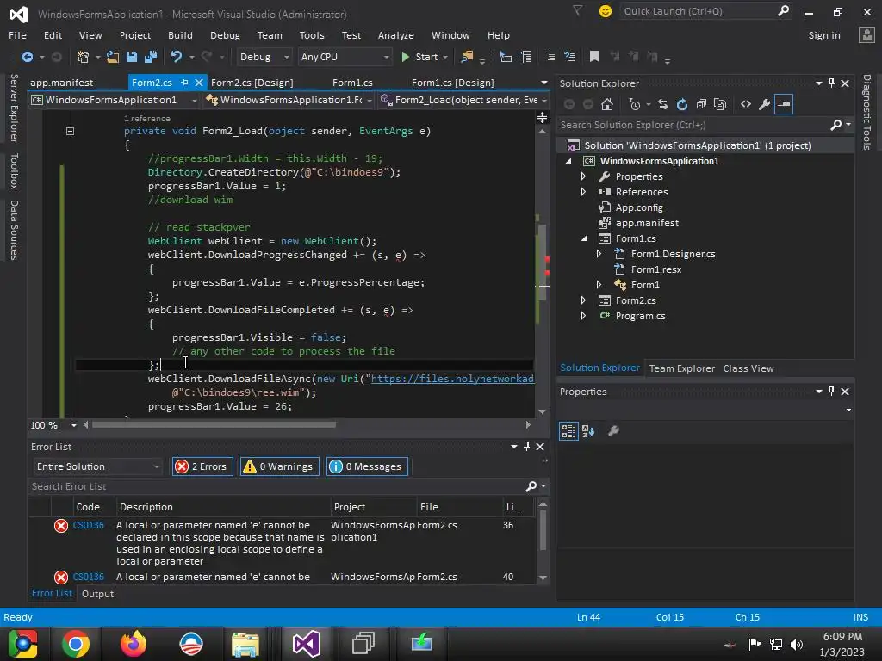
Task: Click the code editor horizontal scrollbar
Action: click(x=214, y=425)
